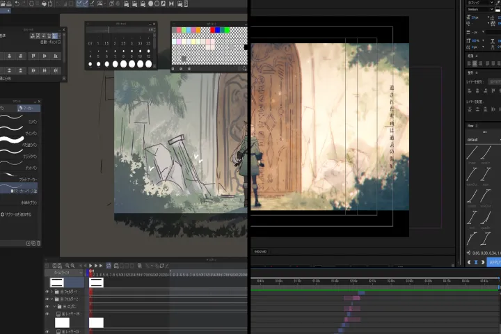Viewport: 501px width, 334px height.
Task: Click the center-align paragraph icon in After Effects
Action: click(x=475, y=63)
